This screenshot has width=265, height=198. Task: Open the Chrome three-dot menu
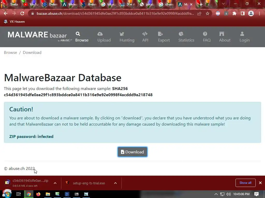click(x=259, y=13)
